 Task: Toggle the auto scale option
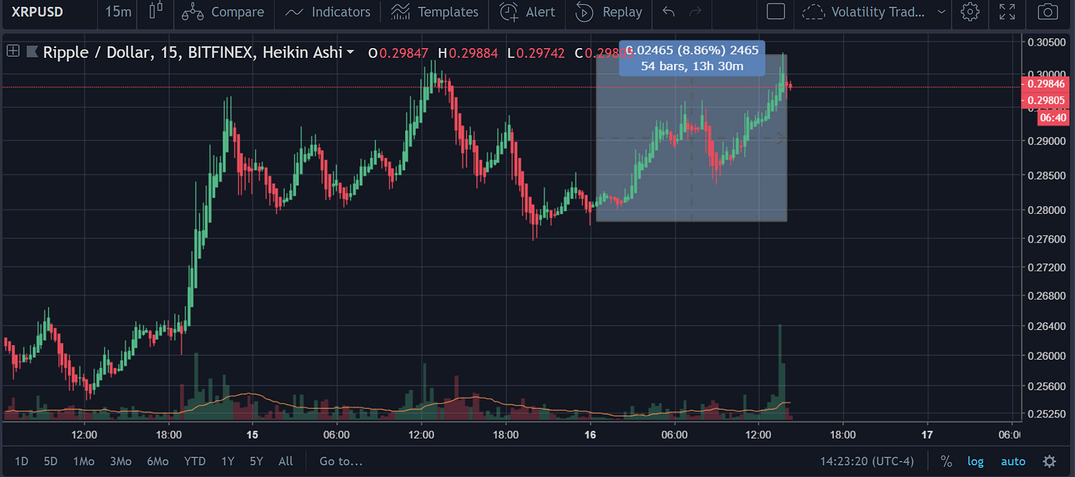tap(1013, 461)
